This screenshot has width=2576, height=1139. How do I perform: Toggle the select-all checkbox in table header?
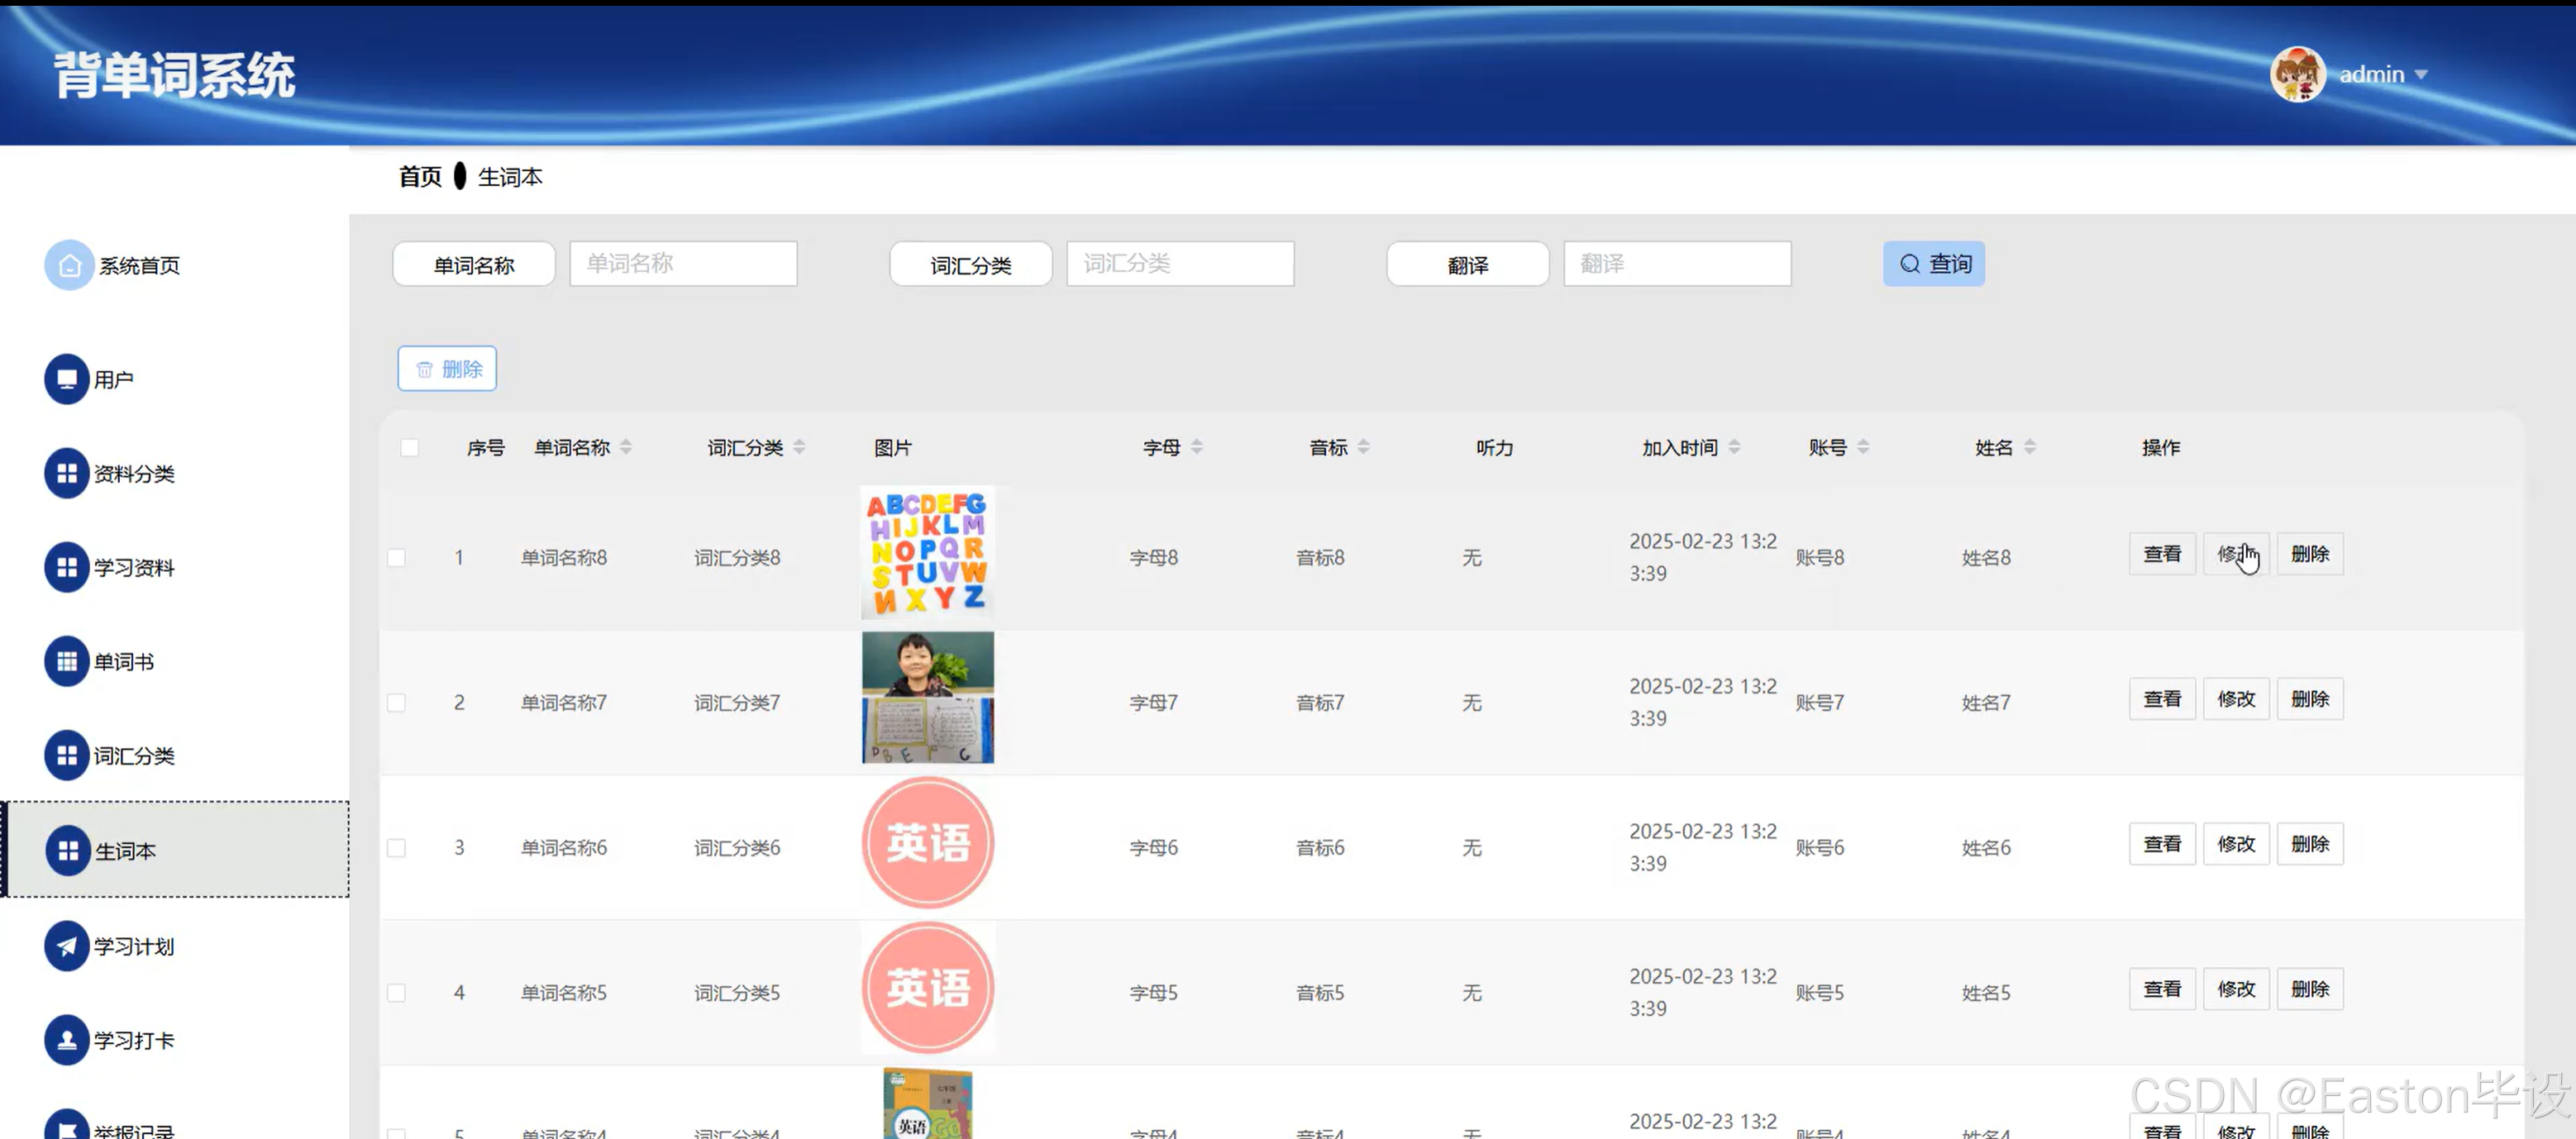(409, 447)
